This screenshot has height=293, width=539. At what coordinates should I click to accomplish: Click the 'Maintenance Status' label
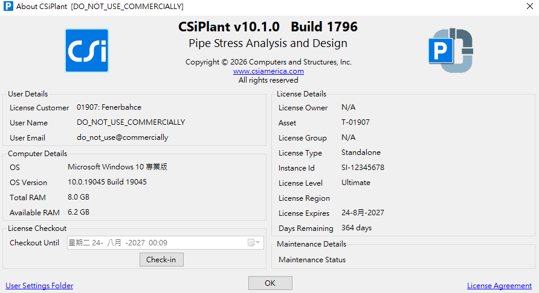tap(312, 260)
